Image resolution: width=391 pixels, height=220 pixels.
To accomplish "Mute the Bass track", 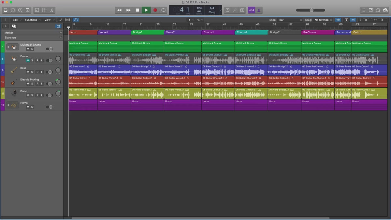I will tap(28, 72).
